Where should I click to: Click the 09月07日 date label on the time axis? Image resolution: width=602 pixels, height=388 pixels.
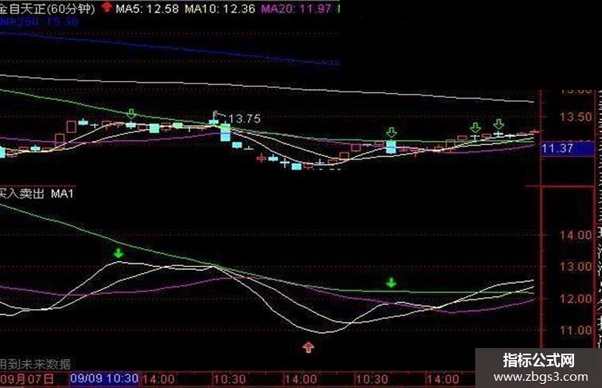click(x=27, y=379)
